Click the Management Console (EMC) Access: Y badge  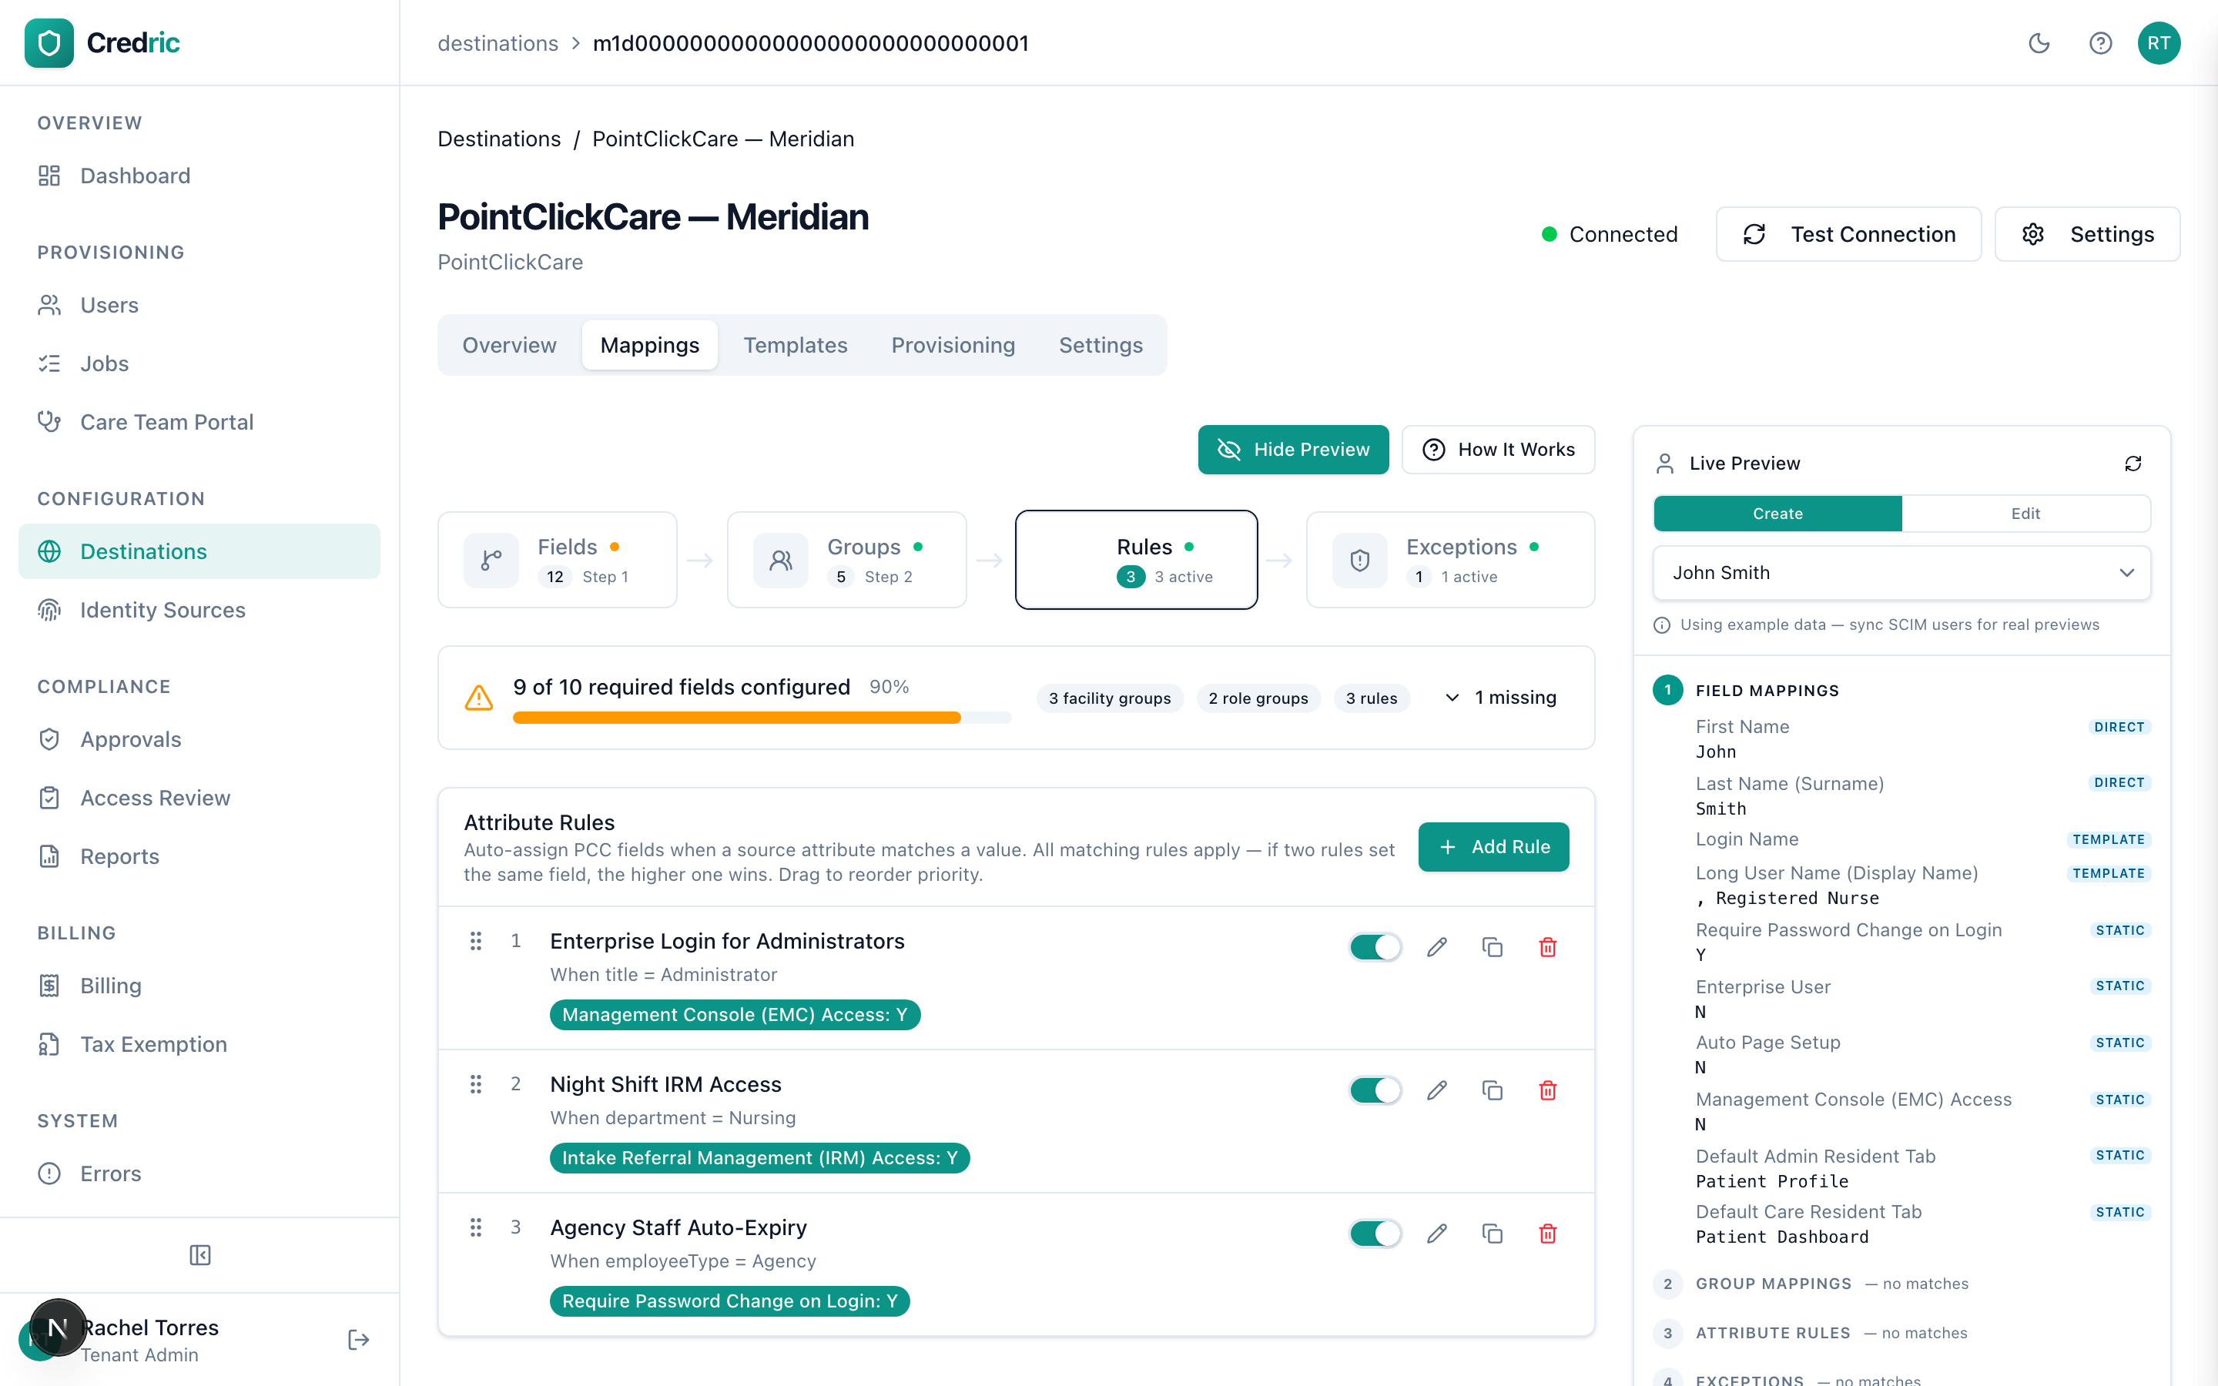(734, 1015)
